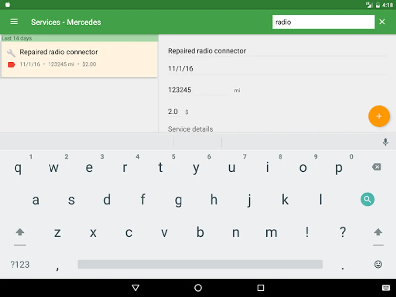396x297 pixels.
Task: Tap the h key
Action: (214, 200)
